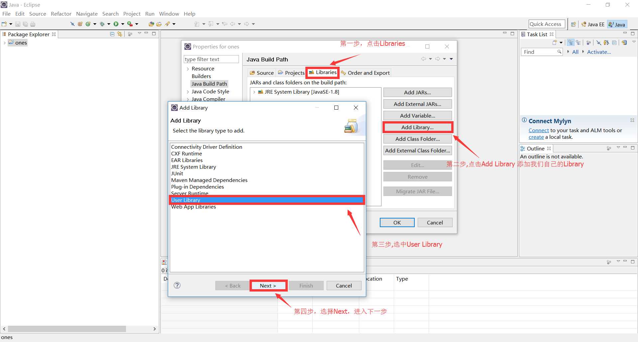The width and height of the screenshot is (638, 342).
Task: Open the New wizard dropdown arrow
Action: click(x=11, y=24)
